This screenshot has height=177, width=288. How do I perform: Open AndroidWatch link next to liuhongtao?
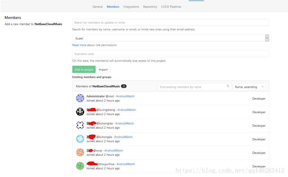tap(125, 123)
